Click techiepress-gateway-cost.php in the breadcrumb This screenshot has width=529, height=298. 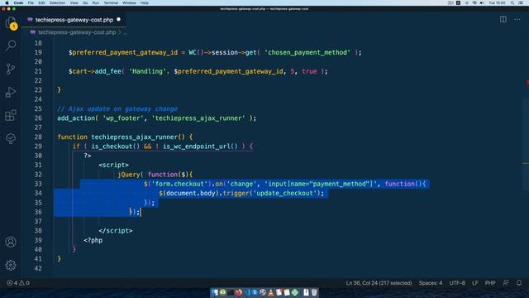(x=77, y=32)
